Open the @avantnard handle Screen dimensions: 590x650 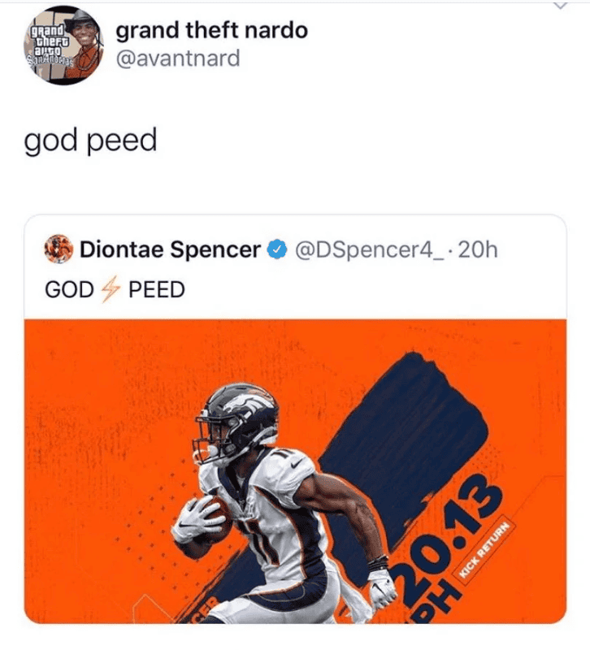click(178, 58)
